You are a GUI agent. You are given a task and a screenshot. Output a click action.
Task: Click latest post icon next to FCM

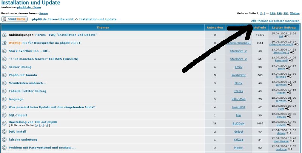point(288,109)
